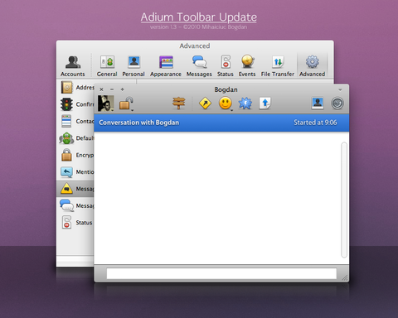398x318 pixels.
Task: Open the Events preferences pane
Action: pyautogui.click(x=247, y=65)
